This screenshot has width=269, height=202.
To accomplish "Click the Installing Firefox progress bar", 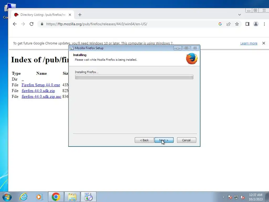I will [134, 77].
